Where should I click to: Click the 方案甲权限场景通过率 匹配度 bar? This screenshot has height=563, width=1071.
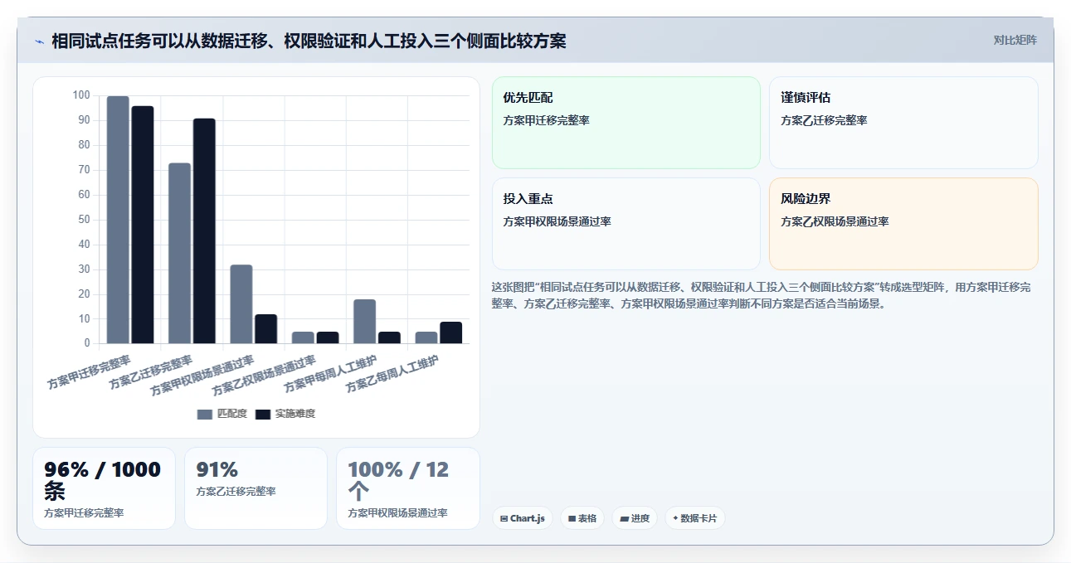[x=241, y=304]
